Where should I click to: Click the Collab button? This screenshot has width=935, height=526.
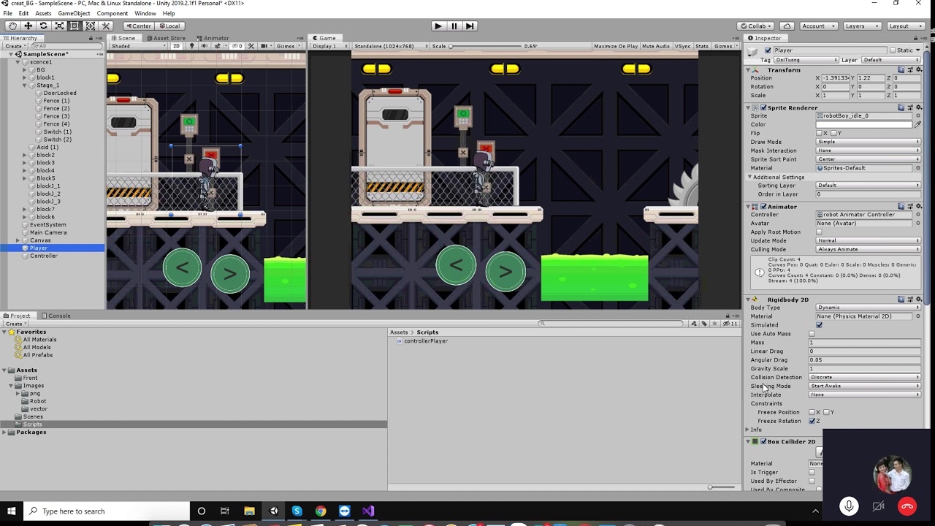tap(756, 26)
